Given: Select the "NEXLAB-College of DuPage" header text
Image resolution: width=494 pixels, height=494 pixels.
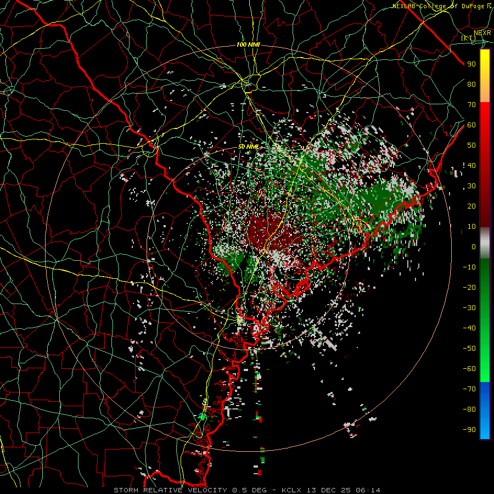Looking at the screenshot, I should 438,6.
